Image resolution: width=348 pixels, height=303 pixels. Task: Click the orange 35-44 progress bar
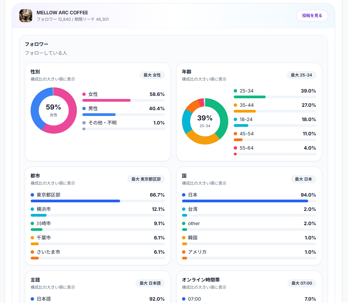[x=245, y=111]
